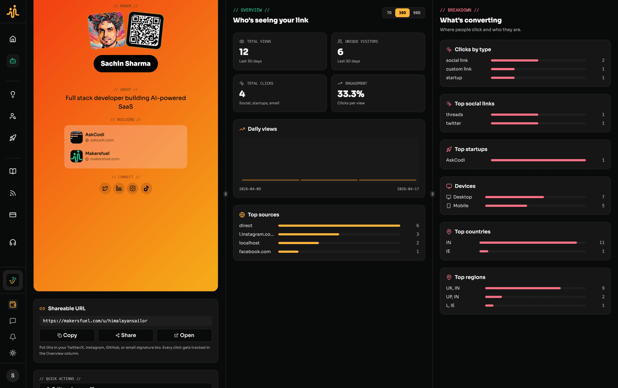Open the user search icon in the sidebar
This screenshot has height=388, width=618.
pos(13,116)
